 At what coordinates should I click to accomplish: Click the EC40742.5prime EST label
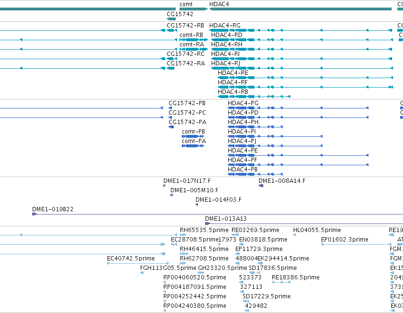(131, 259)
